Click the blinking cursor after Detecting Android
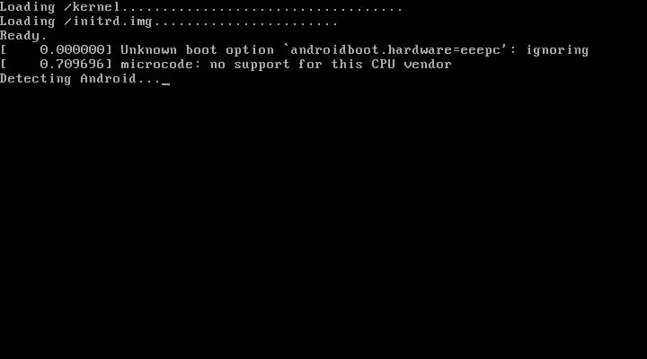 point(165,83)
